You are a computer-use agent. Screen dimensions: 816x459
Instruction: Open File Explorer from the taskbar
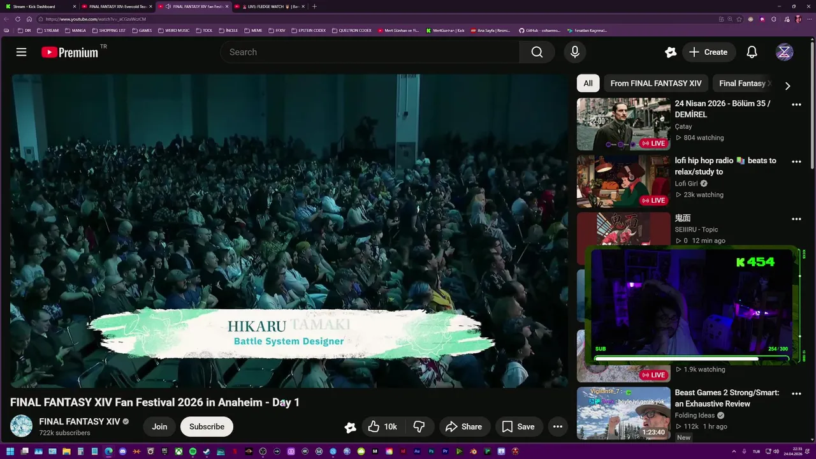click(66, 452)
